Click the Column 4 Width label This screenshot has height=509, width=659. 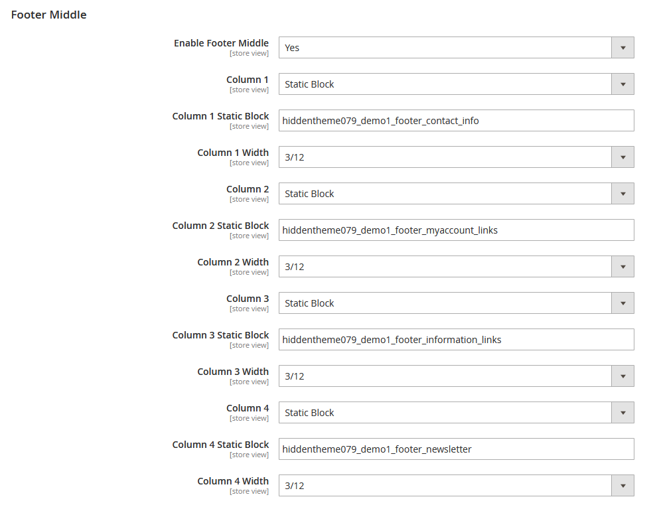click(233, 481)
